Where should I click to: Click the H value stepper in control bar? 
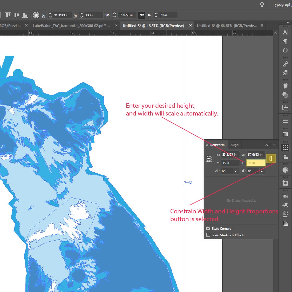156,15
